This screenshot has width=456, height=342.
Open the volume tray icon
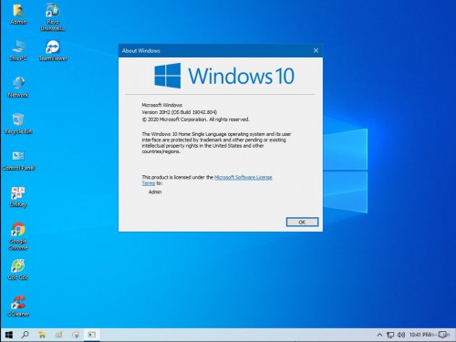pyautogui.click(x=401, y=335)
